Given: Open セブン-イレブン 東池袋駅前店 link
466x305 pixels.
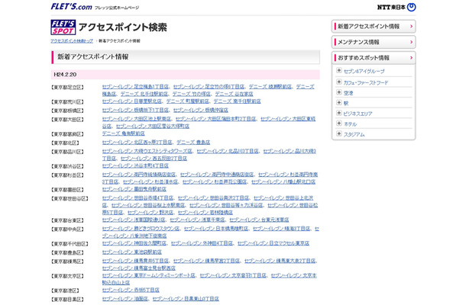Looking at the screenshot, I should pyautogui.click(x=131, y=252).
